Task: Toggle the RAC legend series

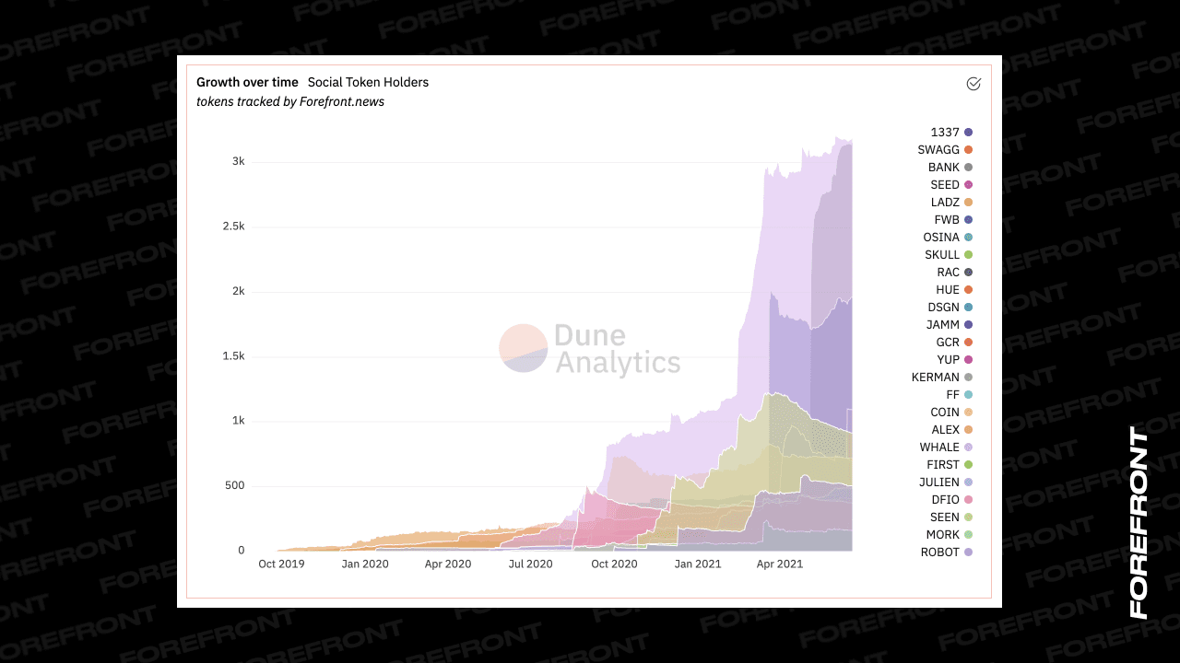Action: pos(955,273)
